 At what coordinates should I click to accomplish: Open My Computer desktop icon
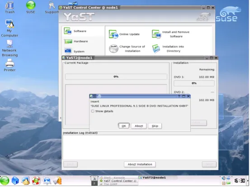tap(9, 28)
